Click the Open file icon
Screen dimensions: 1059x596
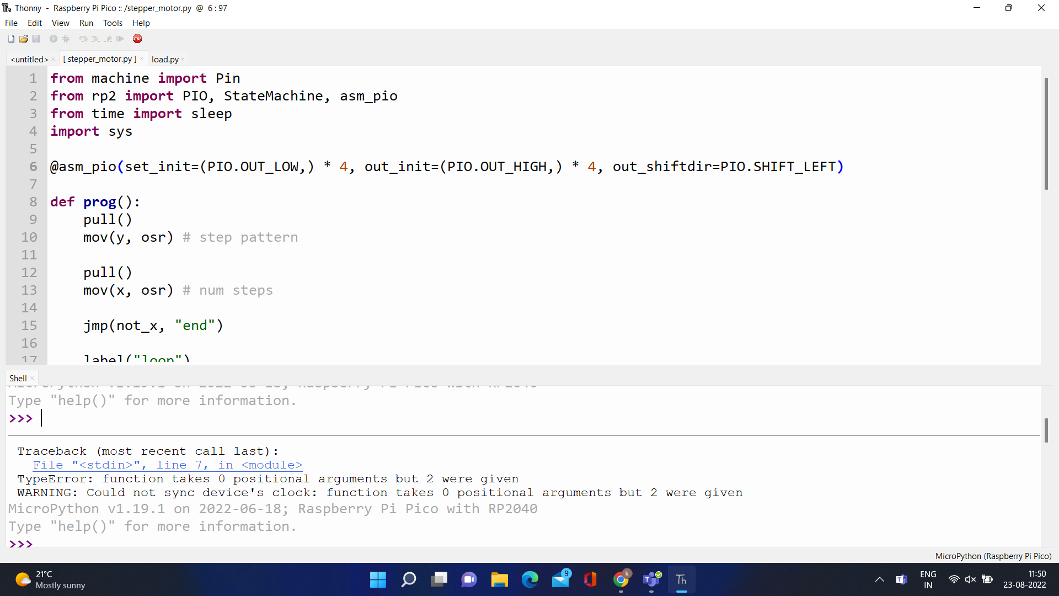24,39
